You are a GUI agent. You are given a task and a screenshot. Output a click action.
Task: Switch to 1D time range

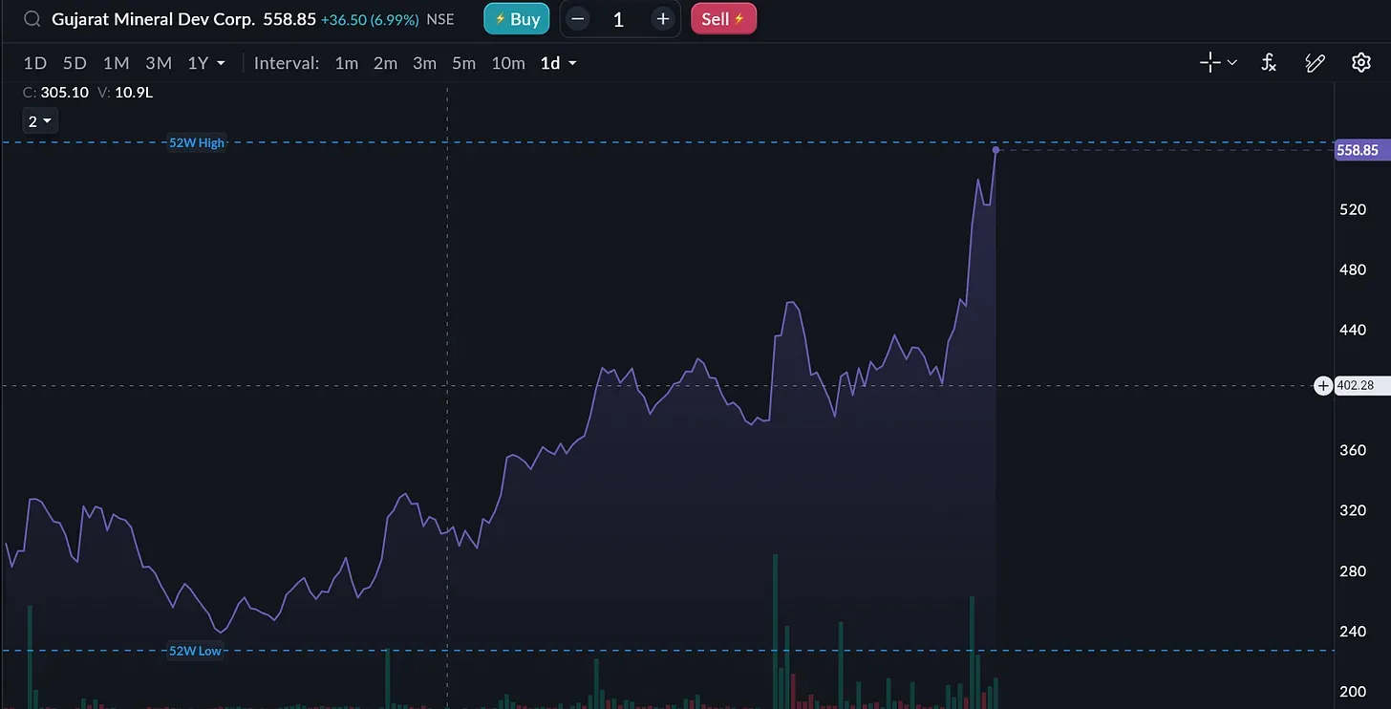tap(34, 63)
